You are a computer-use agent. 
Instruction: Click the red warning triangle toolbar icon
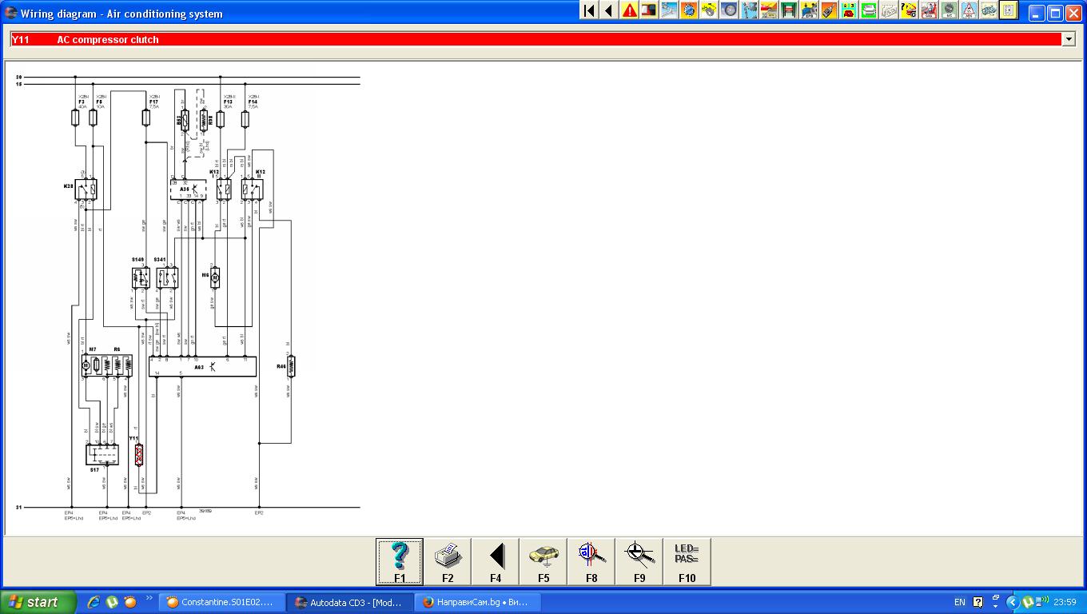coord(630,11)
